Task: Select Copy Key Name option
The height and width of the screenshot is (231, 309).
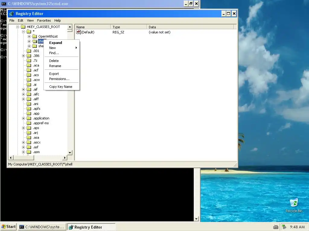Action: click(62, 87)
